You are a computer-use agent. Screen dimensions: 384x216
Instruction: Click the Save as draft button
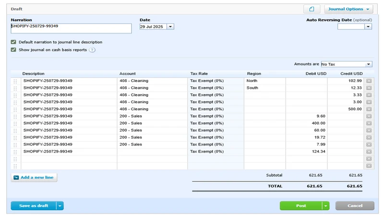click(x=34, y=206)
